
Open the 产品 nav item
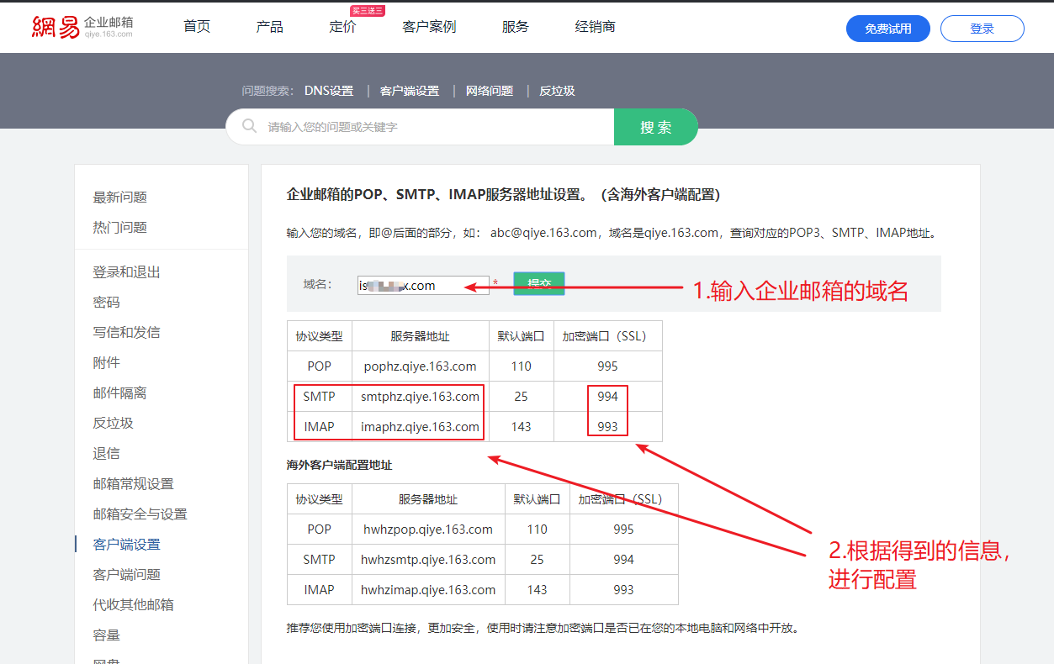269,27
